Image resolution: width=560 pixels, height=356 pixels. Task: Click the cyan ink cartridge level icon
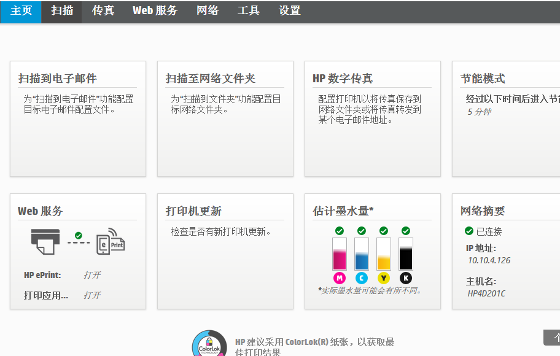pyautogui.click(x=362, y=254)
